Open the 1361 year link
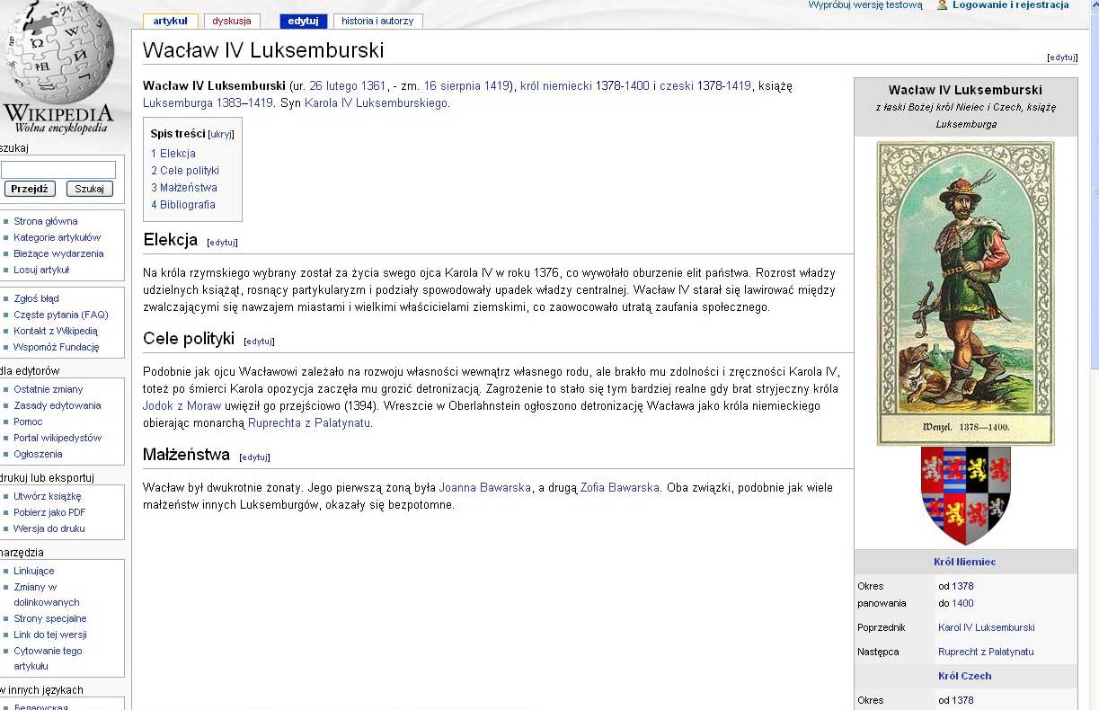1099x710 pixels. pos(374,86)
